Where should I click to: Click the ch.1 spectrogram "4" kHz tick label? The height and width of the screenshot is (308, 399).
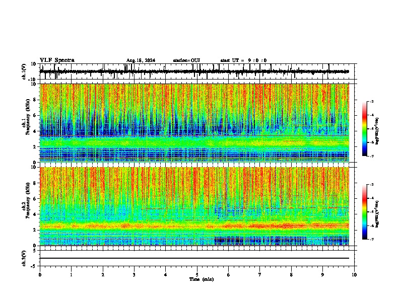(x=35, y=131)
